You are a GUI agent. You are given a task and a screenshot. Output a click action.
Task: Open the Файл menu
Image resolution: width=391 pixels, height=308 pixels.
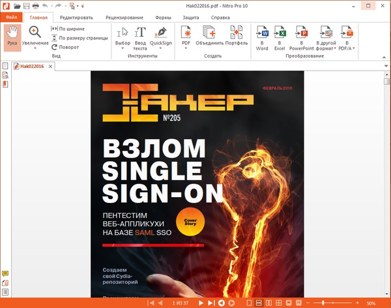pyautogui.click(x=12, y=17)
